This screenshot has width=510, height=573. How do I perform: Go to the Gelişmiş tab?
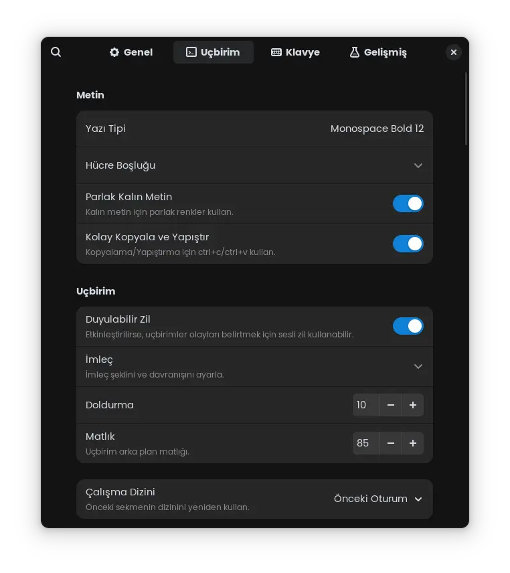coord(378,52)
